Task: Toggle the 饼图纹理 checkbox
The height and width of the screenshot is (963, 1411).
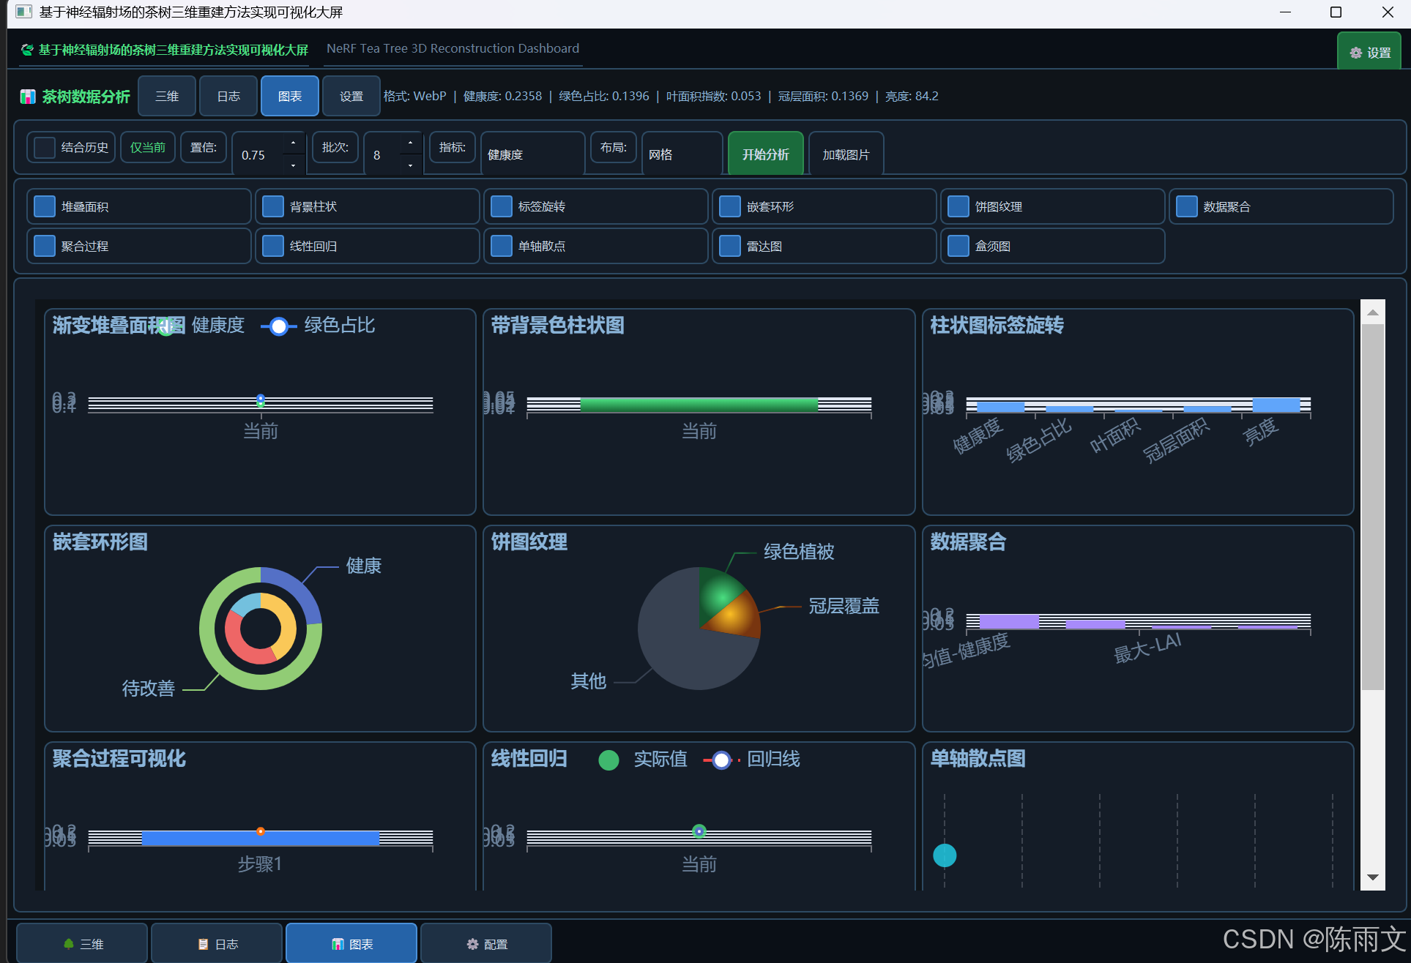Action: [x=958, y=206]
